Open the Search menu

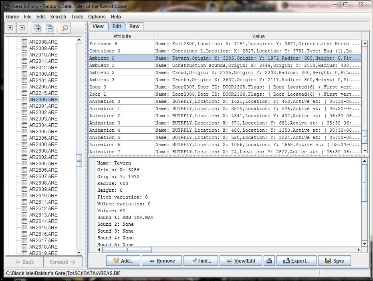(58, 17)
